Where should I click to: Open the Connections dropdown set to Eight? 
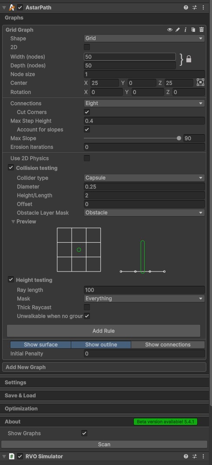(144, 103)
